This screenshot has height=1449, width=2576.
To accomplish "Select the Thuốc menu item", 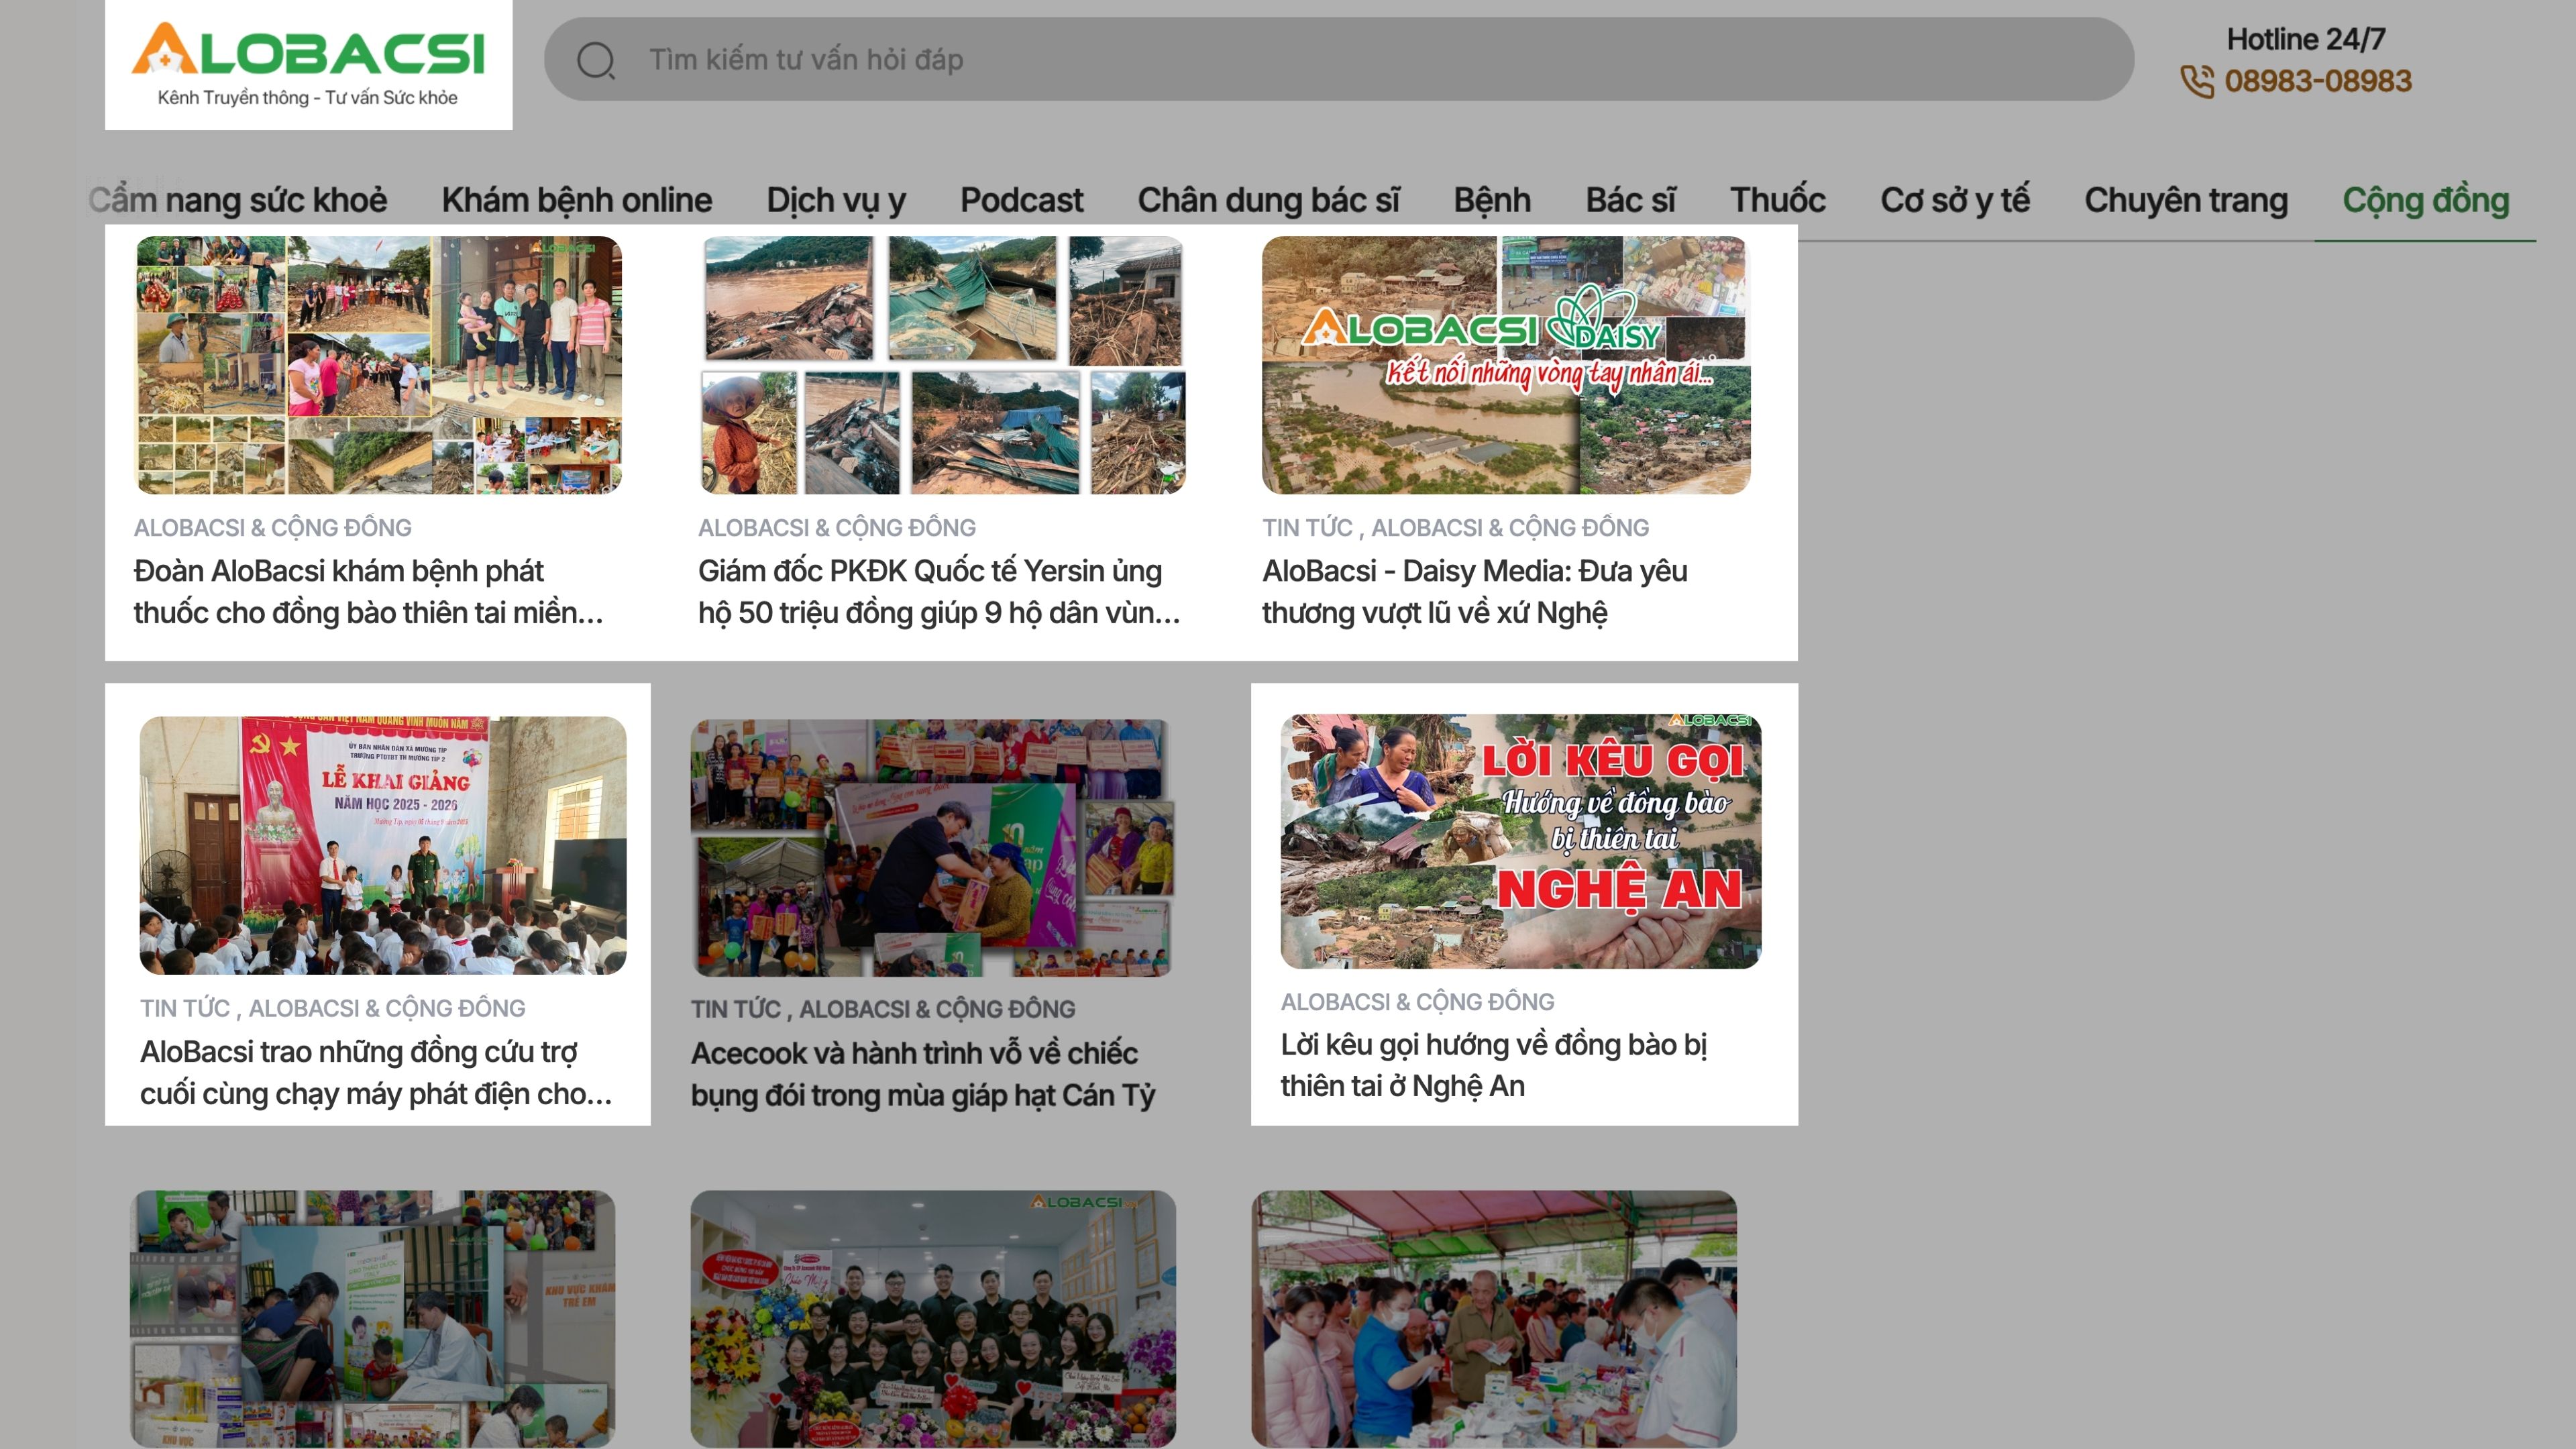I will pyautogui.click(x=1777, y=200).
